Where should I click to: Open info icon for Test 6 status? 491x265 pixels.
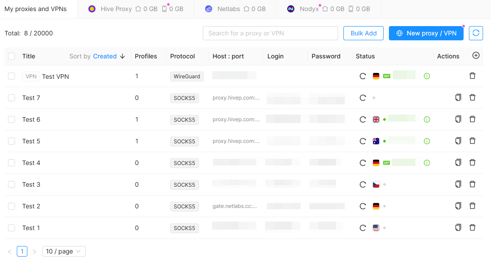click(427, 119)
